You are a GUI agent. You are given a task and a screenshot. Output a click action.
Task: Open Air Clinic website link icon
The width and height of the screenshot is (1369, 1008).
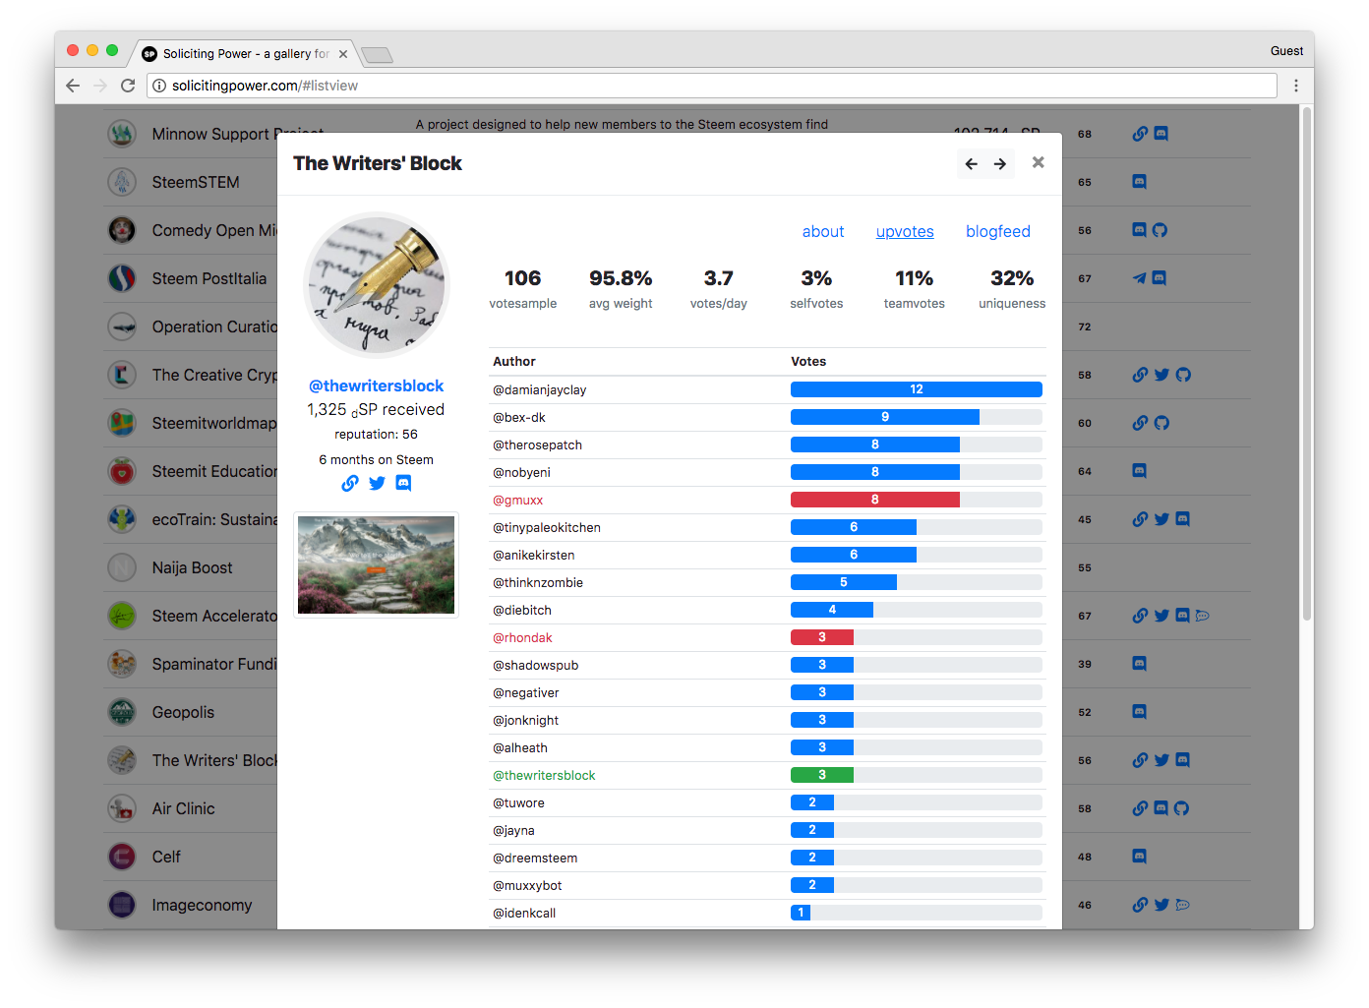(x=1140, y=808)
